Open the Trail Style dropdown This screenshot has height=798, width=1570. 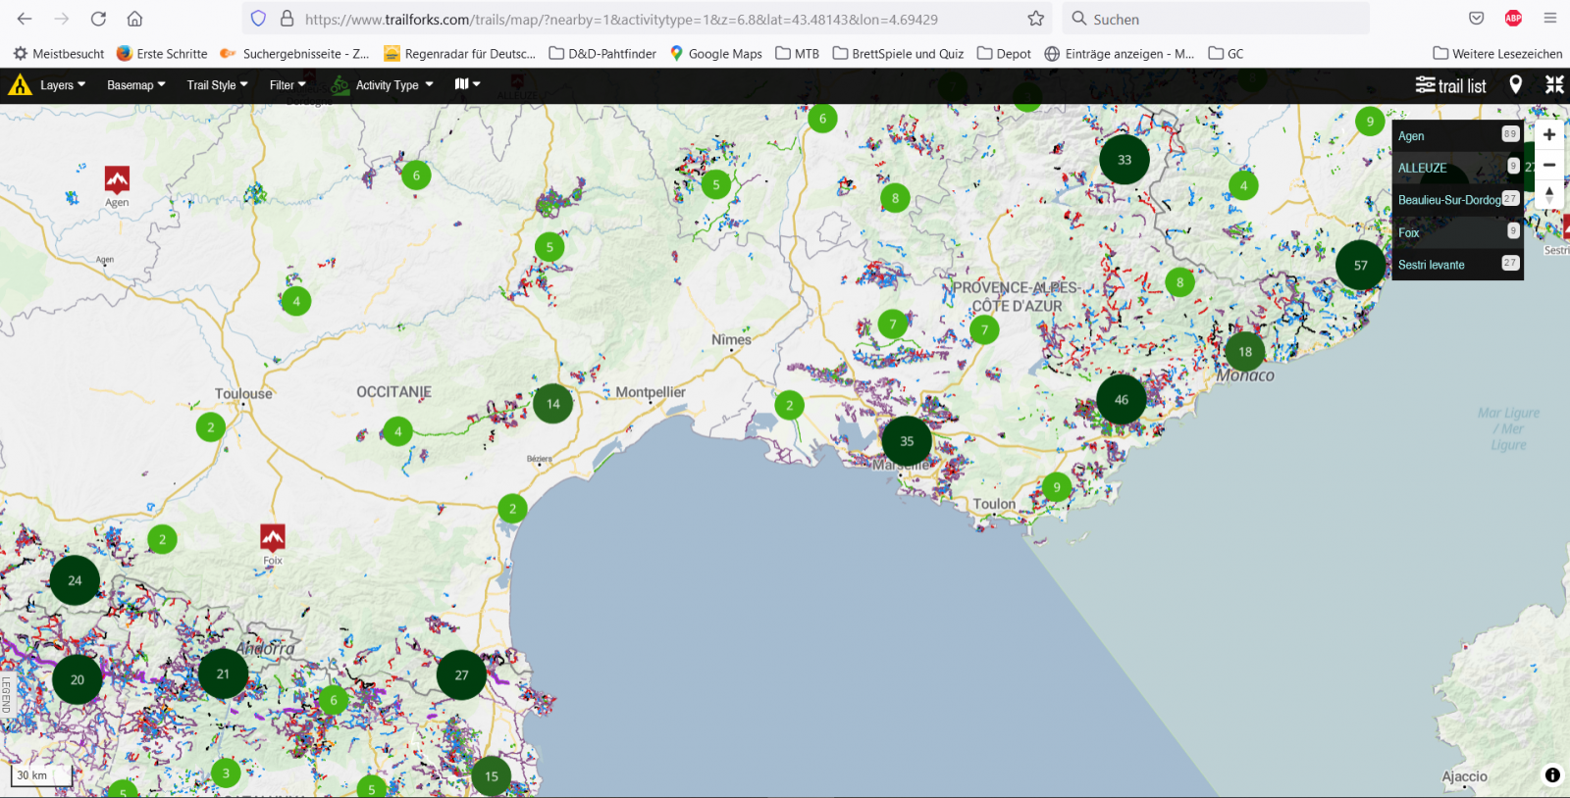217,85
